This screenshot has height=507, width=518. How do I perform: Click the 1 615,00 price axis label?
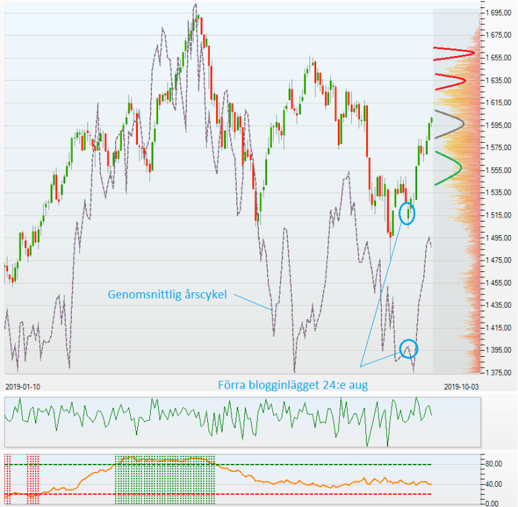(x=498, y=103)
